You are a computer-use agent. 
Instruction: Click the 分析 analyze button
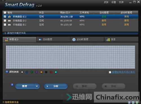tap(56, 86)
